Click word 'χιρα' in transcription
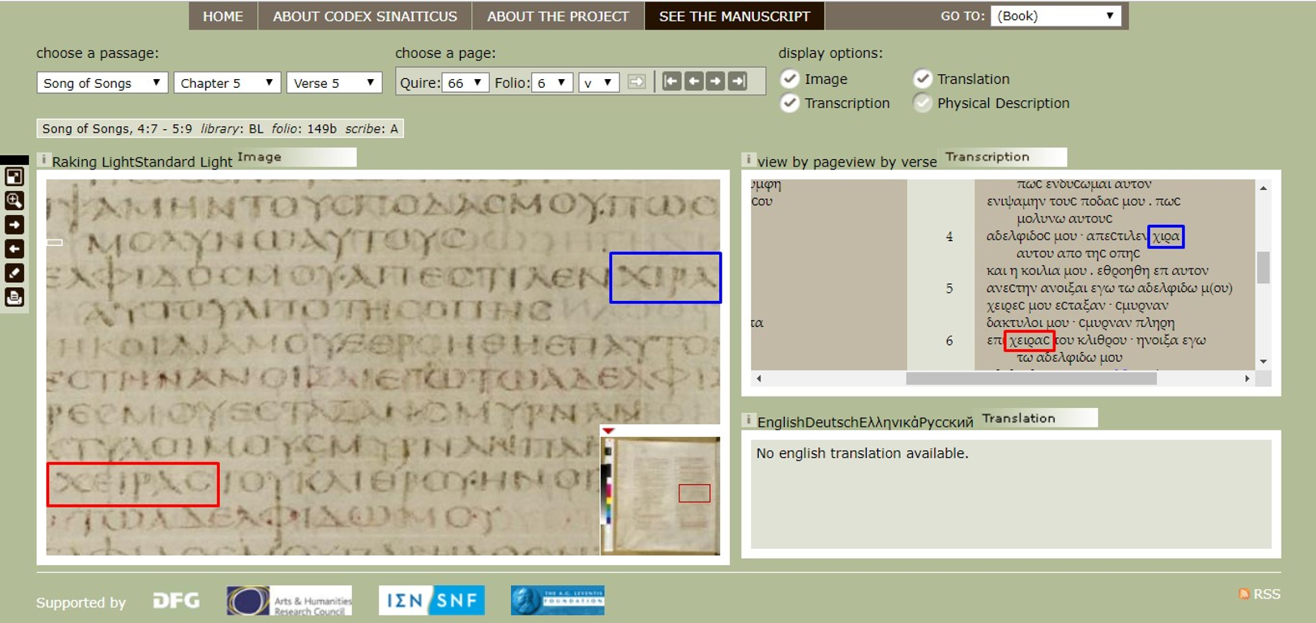This screenshot has width=1316, height=623. coord(1166,236)
